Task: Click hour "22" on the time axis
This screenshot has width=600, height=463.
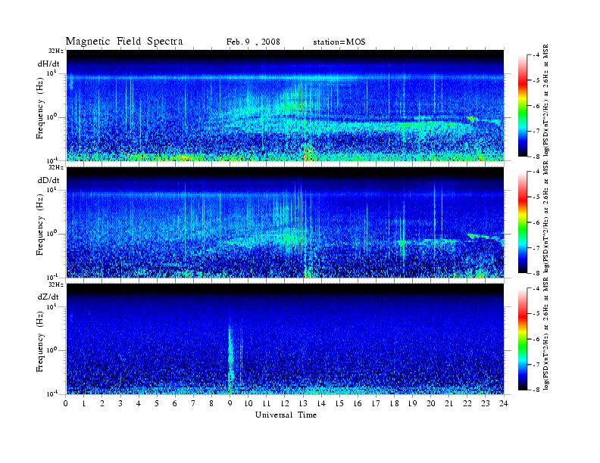Action: point(467,403)
